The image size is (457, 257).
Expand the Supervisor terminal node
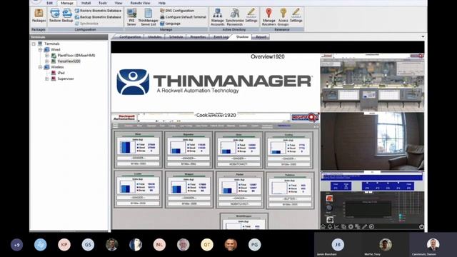click(x=46, y=79)
